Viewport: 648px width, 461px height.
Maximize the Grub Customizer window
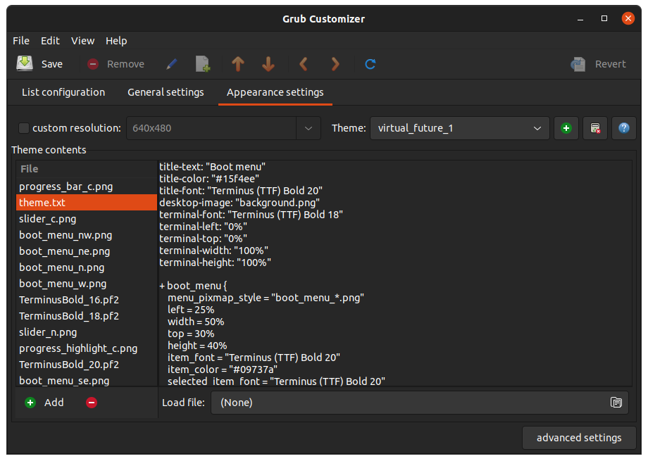coord(604,18)
